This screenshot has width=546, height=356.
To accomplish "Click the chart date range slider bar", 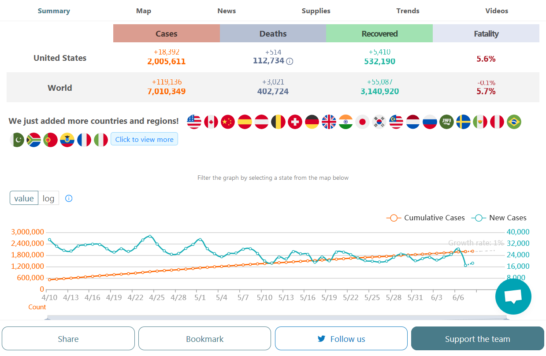I will [278, 318].
